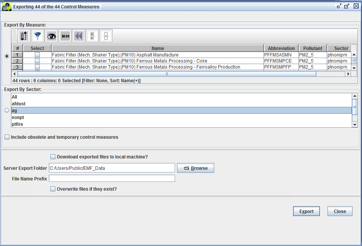
Task: Select the sort icon in the toolbar
Action: (x=24, y=36)
